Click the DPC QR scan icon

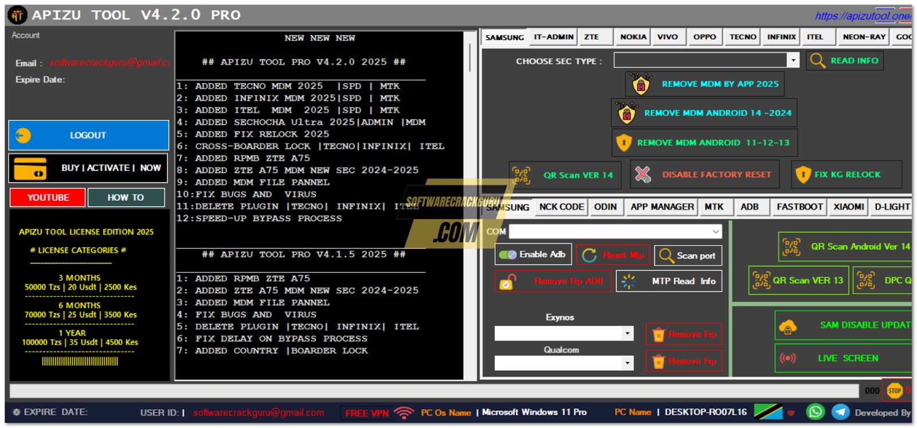click(x=866, y=280)
